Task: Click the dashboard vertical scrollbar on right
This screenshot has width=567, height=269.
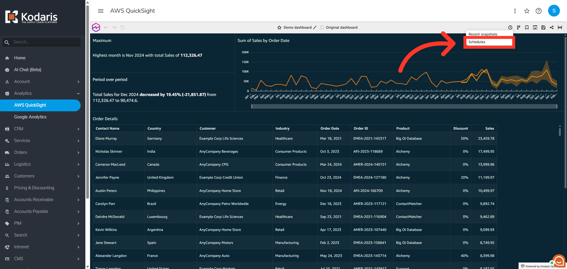Action: click(x=566, y=112)
